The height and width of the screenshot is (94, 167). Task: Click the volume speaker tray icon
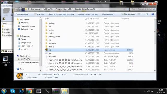point(148,91)
